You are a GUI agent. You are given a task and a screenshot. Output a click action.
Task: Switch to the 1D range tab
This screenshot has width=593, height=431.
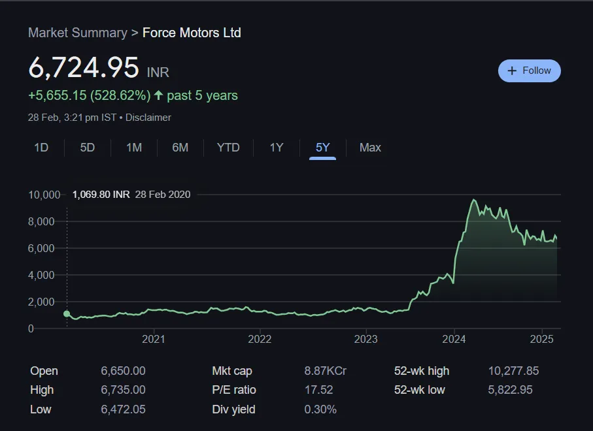41,148
